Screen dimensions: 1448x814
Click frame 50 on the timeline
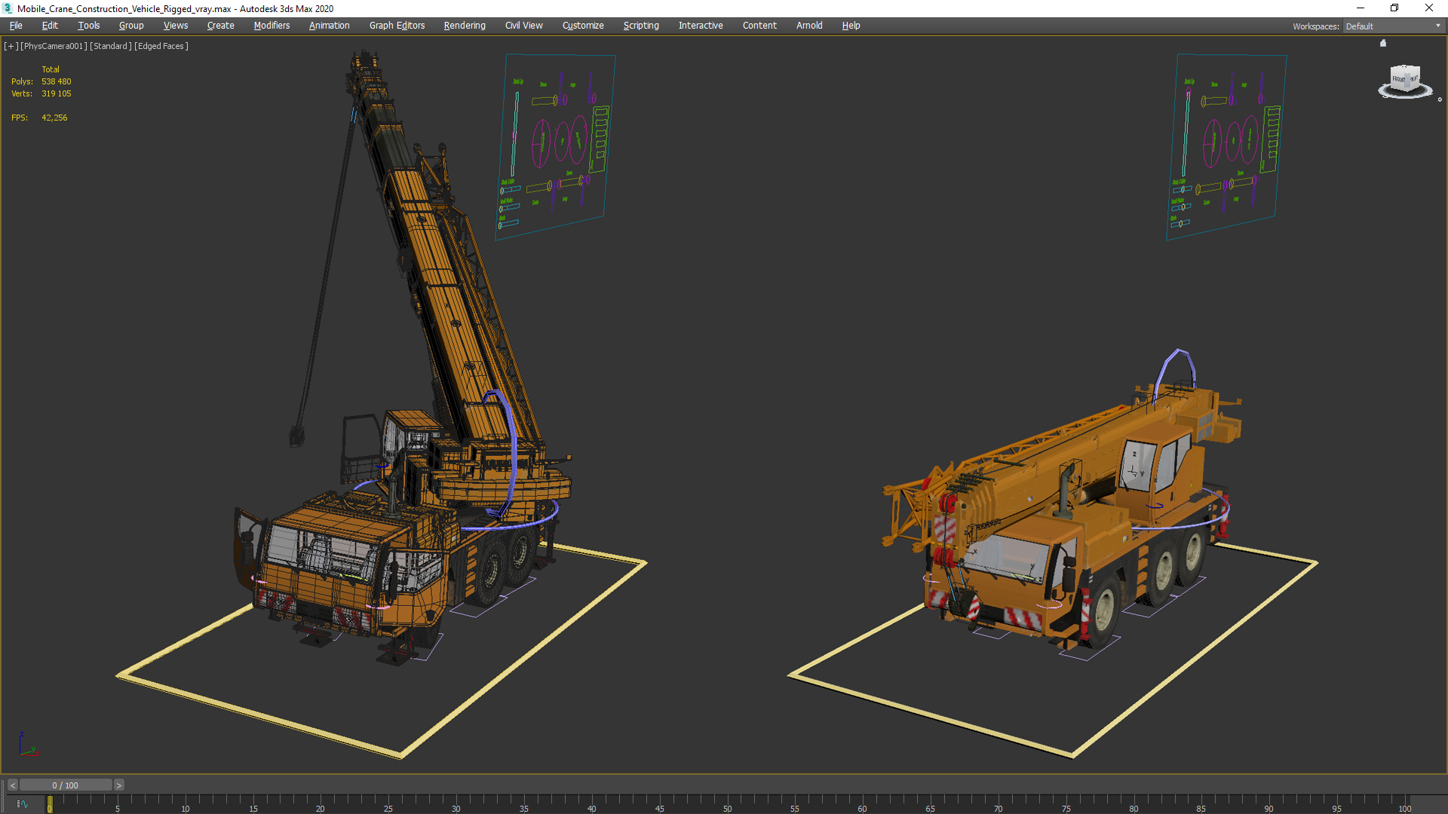click(727, 803)
